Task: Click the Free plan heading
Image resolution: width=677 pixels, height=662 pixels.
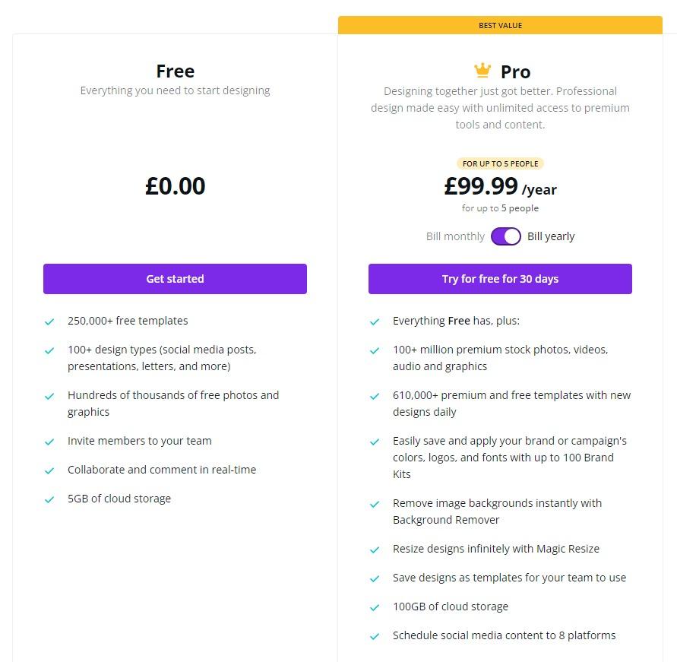Action: click(175, 71)
